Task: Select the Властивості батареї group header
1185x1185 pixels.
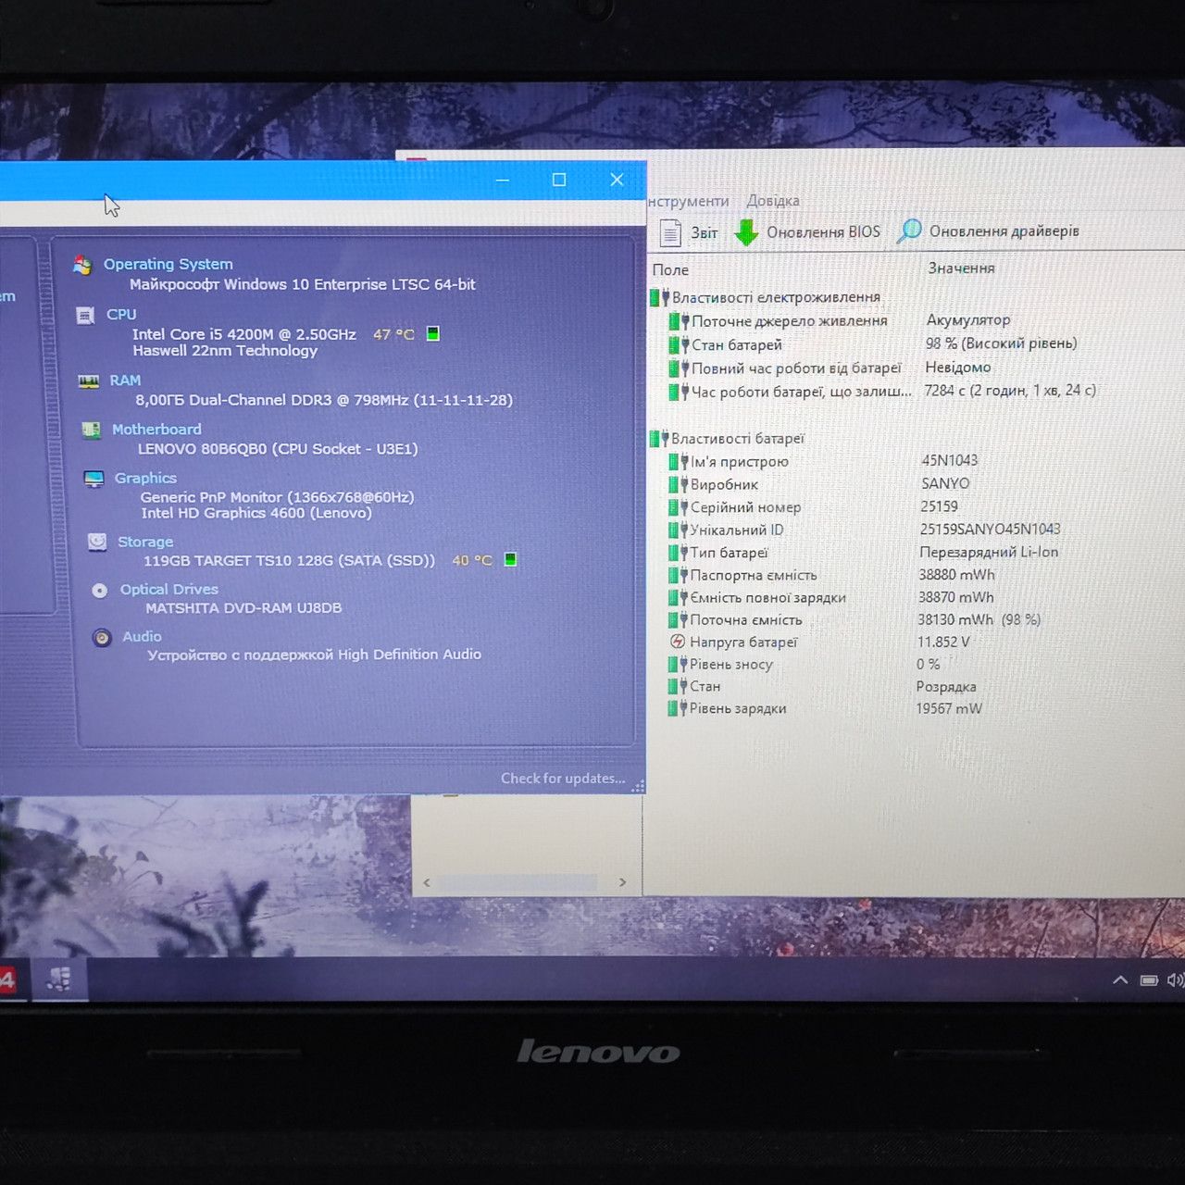Action: (x=738, y=438)
